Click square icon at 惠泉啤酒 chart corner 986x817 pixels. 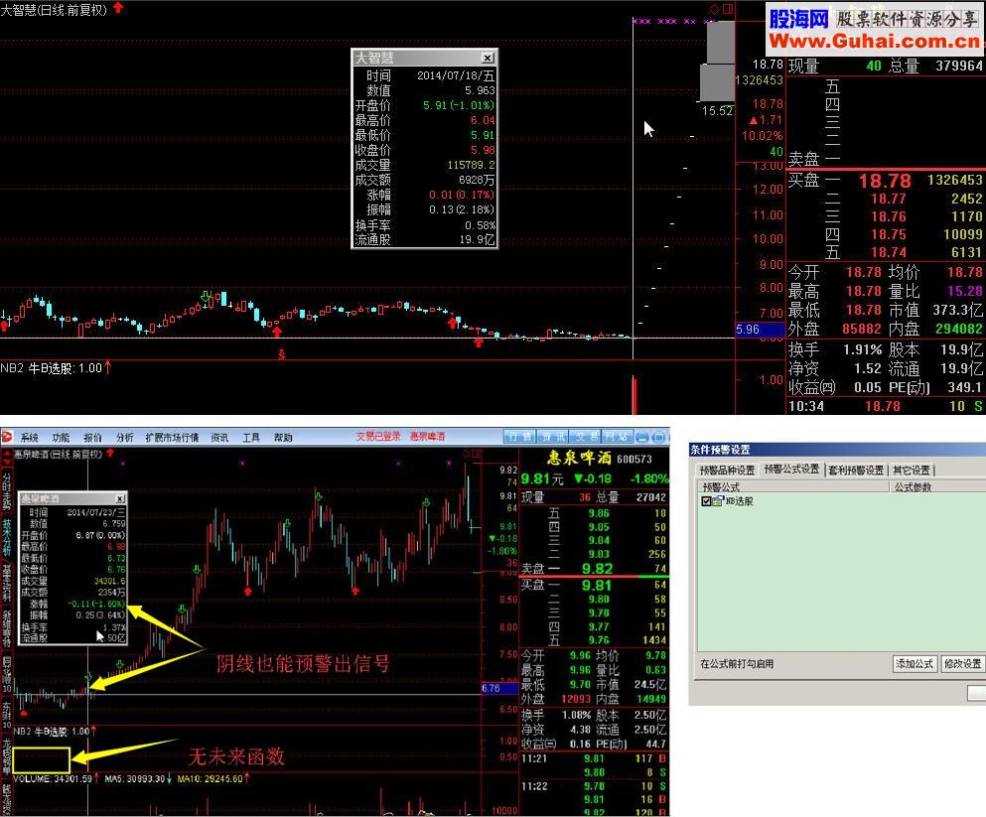point(478,454)
